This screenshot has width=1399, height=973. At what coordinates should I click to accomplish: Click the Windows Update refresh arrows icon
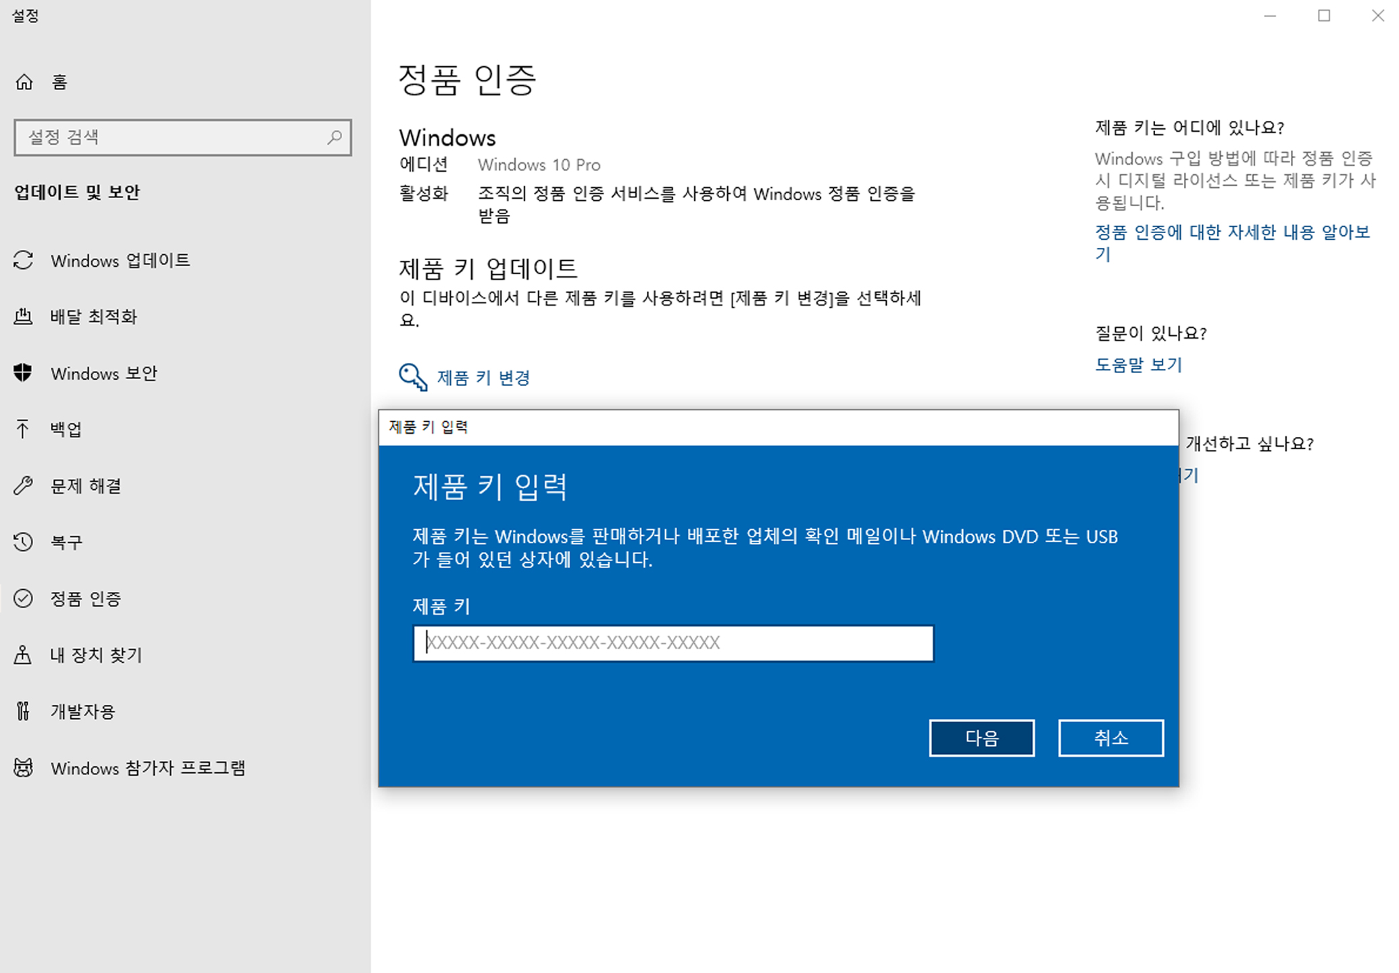[23, 260]
